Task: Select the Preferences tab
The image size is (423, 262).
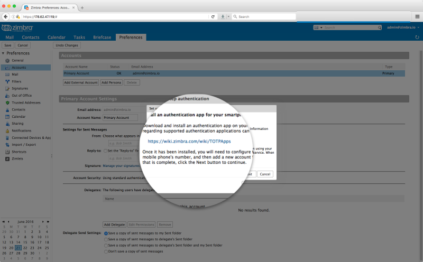Action: click(x=131, y=38)
